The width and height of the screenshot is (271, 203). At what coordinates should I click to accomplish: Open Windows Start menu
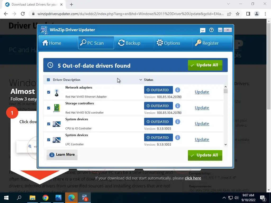[x=6, y=198]
